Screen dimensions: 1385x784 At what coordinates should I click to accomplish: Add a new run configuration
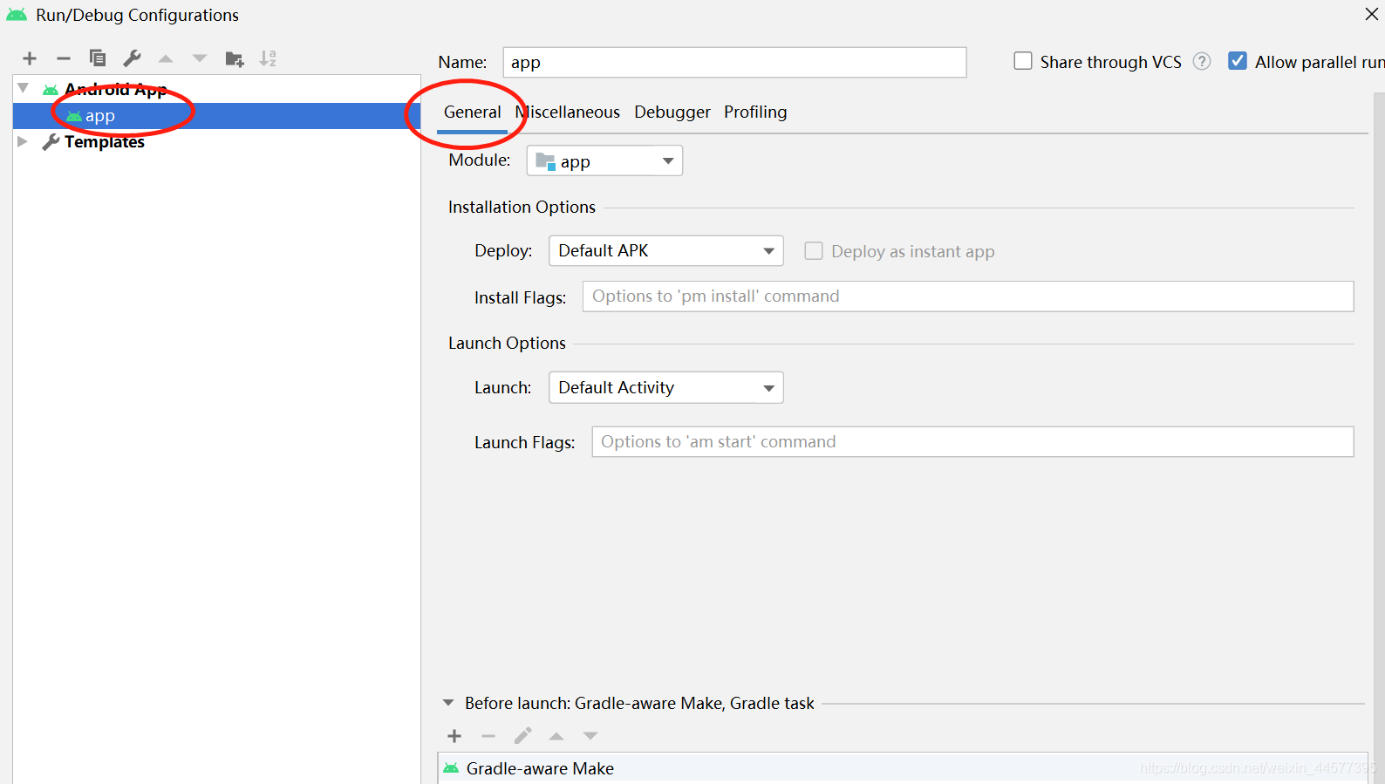(x=30, y=58)
